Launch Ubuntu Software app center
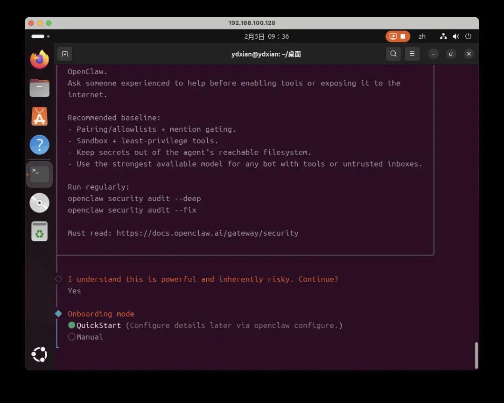This screenshot has height=403, width=504. (x=40, y=116)
